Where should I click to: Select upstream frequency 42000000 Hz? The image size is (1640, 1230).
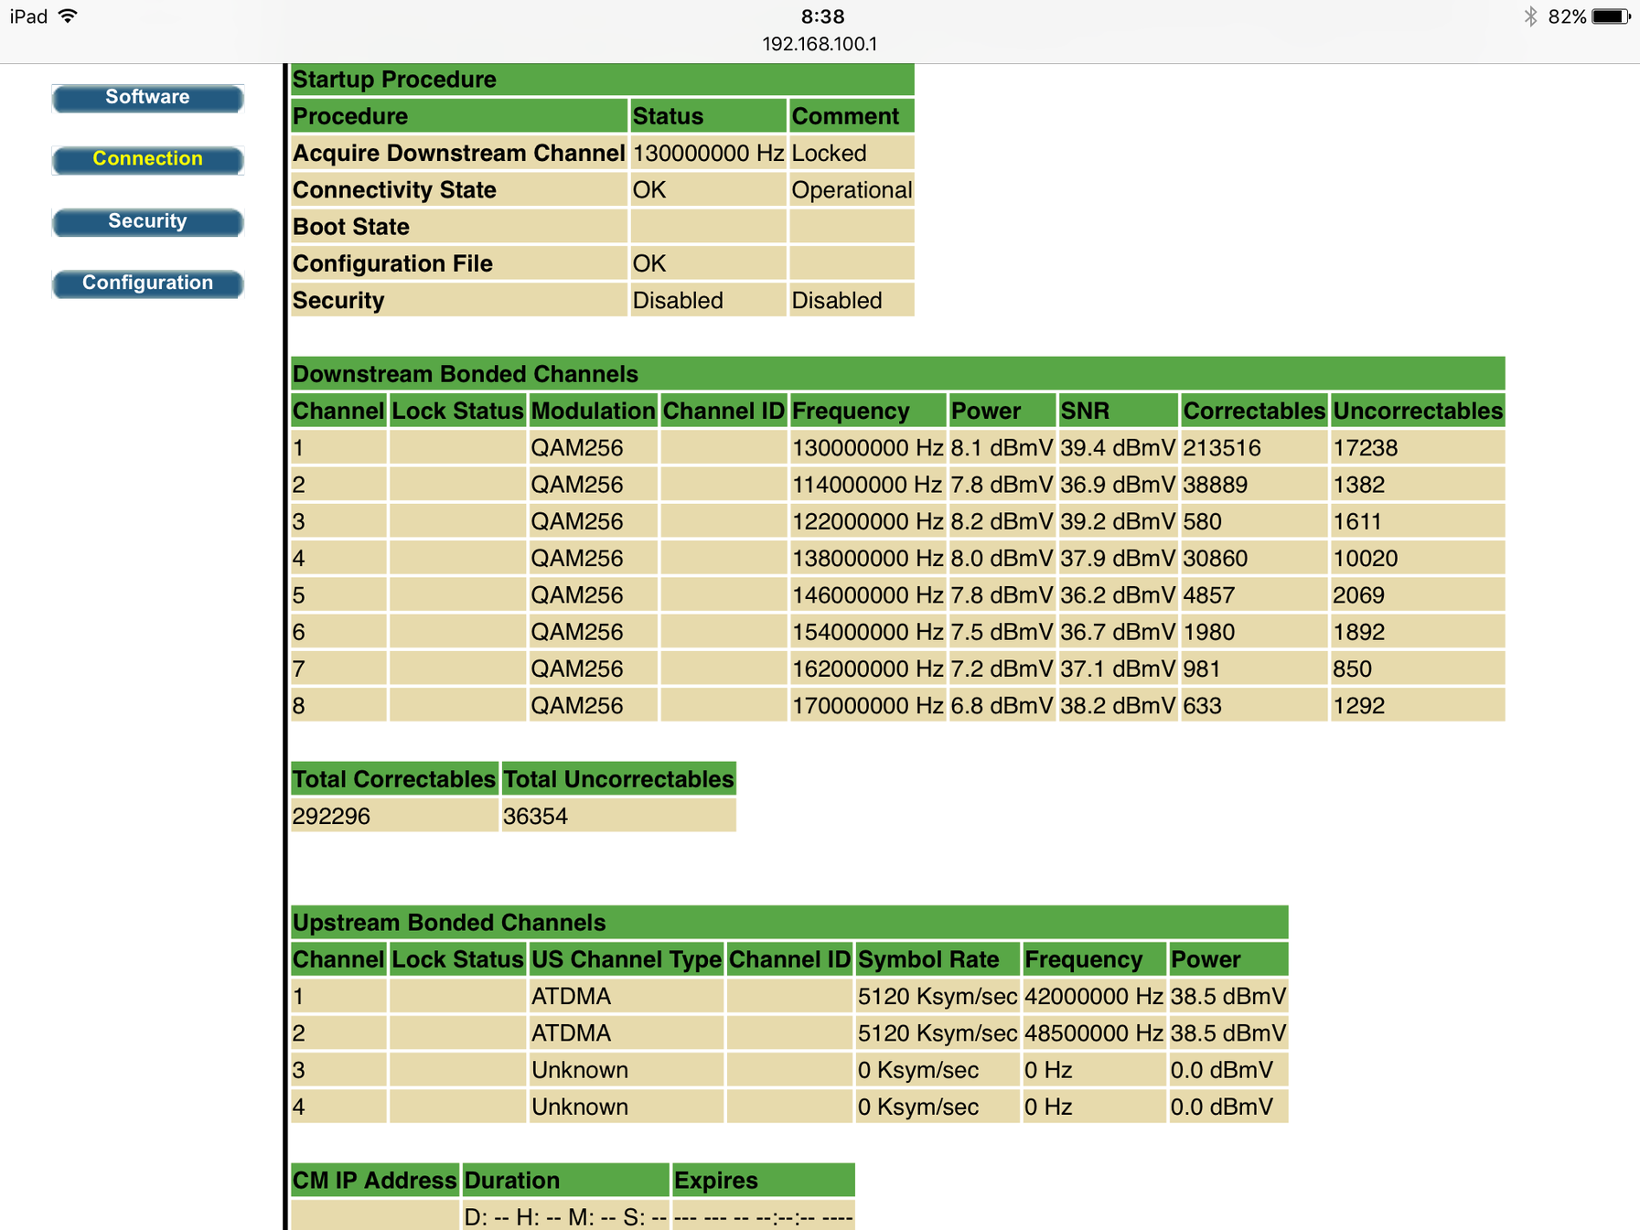1094,997
